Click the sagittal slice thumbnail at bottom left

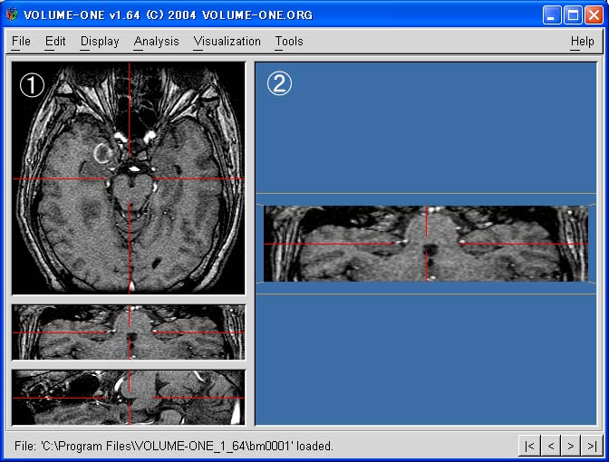pos(129,397)
